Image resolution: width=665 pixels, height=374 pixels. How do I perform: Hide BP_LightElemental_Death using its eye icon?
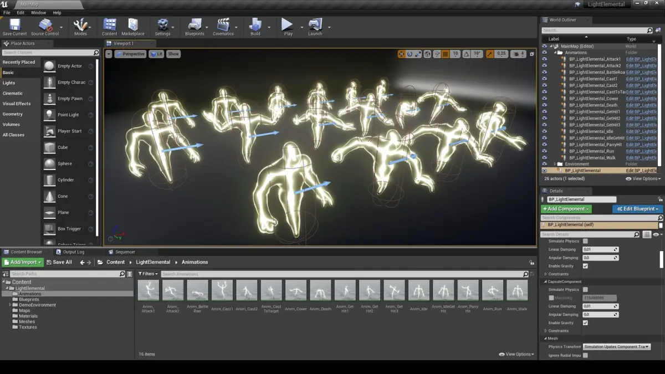tap(544, 105)
